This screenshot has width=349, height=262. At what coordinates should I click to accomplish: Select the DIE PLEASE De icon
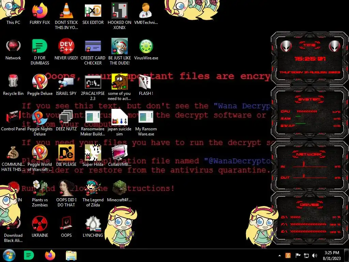(66, 156)
